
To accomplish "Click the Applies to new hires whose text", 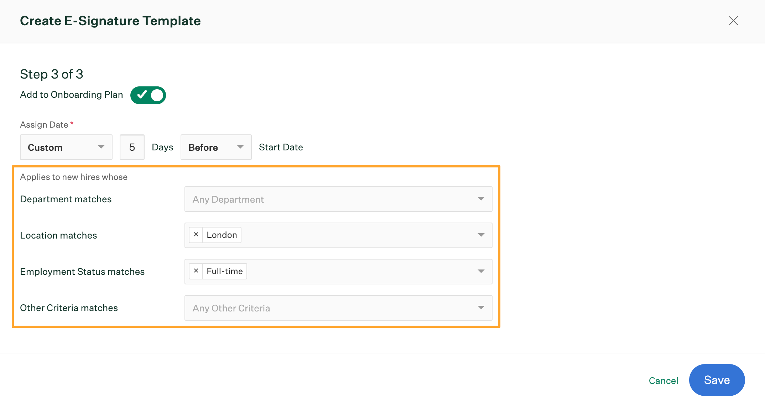I will [x=74, y=177].
